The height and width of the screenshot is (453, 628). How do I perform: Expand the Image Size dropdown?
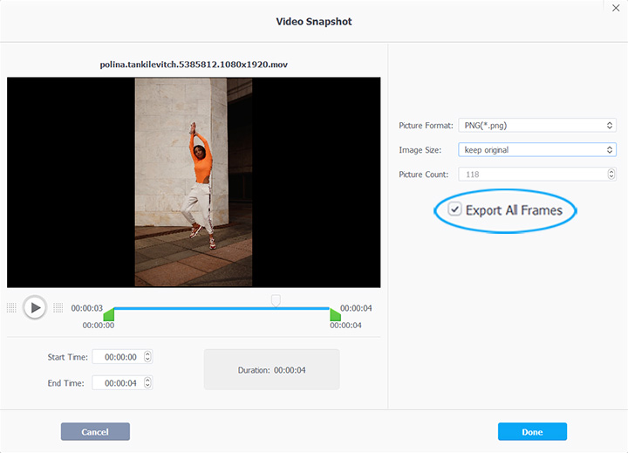[537, 150]
